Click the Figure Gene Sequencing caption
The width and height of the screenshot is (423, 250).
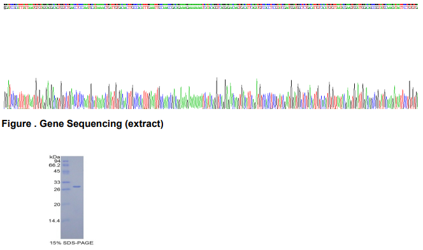point(83,124)
